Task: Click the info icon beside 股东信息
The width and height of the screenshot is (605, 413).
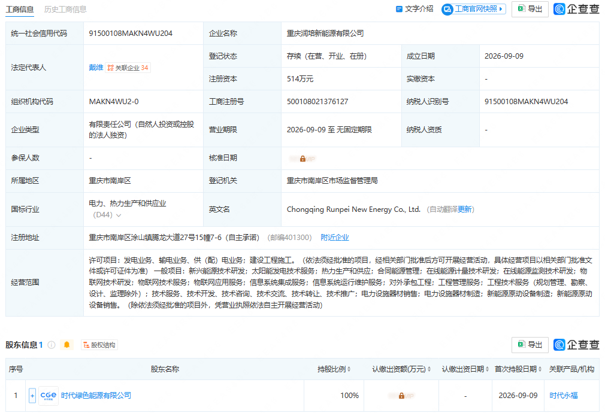Action: click(x=52, y=345)
